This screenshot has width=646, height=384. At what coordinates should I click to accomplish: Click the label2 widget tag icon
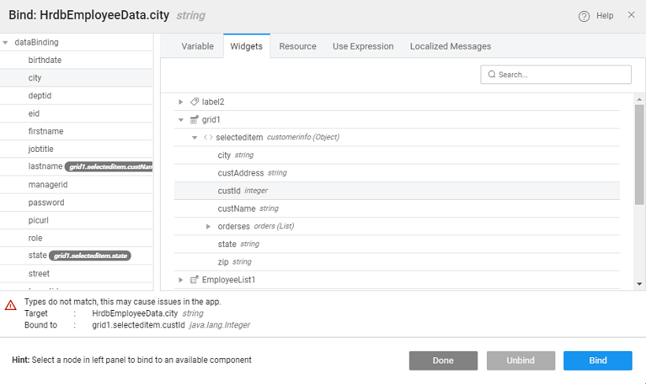(x=195, y=102)
